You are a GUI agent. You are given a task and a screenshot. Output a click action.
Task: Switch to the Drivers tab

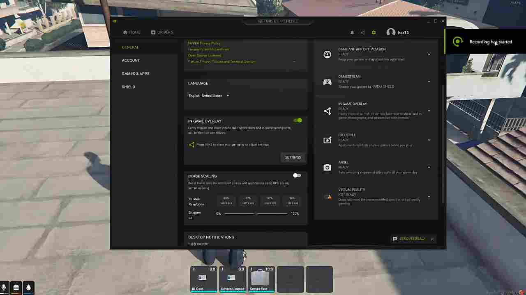pos(162,32)
